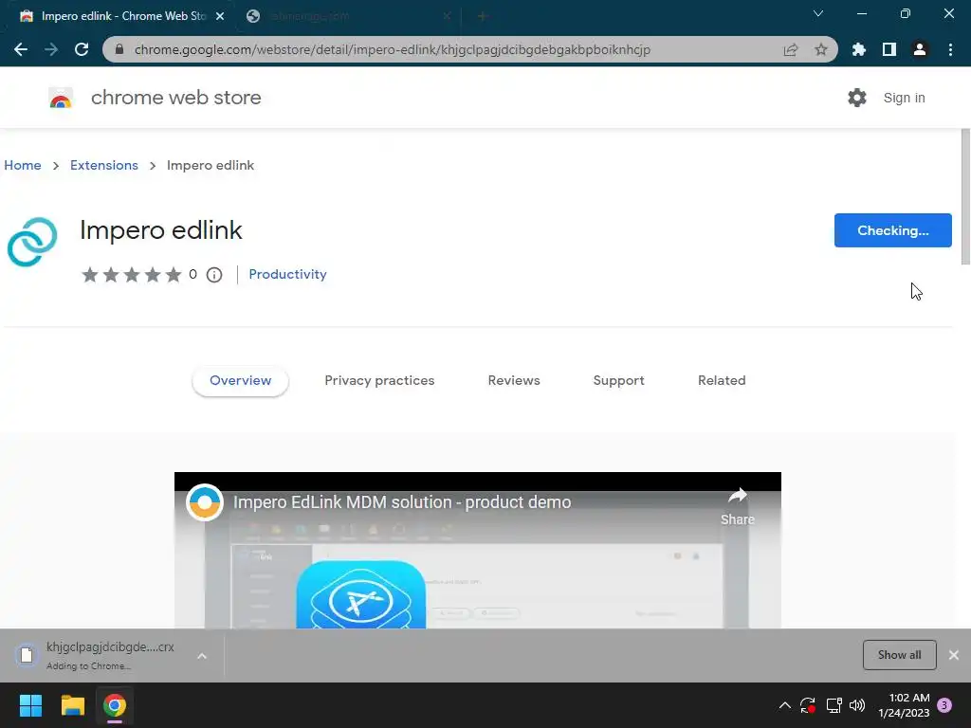The width and height of the screenshot is (971, 728).
Task: Share the product demo video
Action: tap(737, 506)
